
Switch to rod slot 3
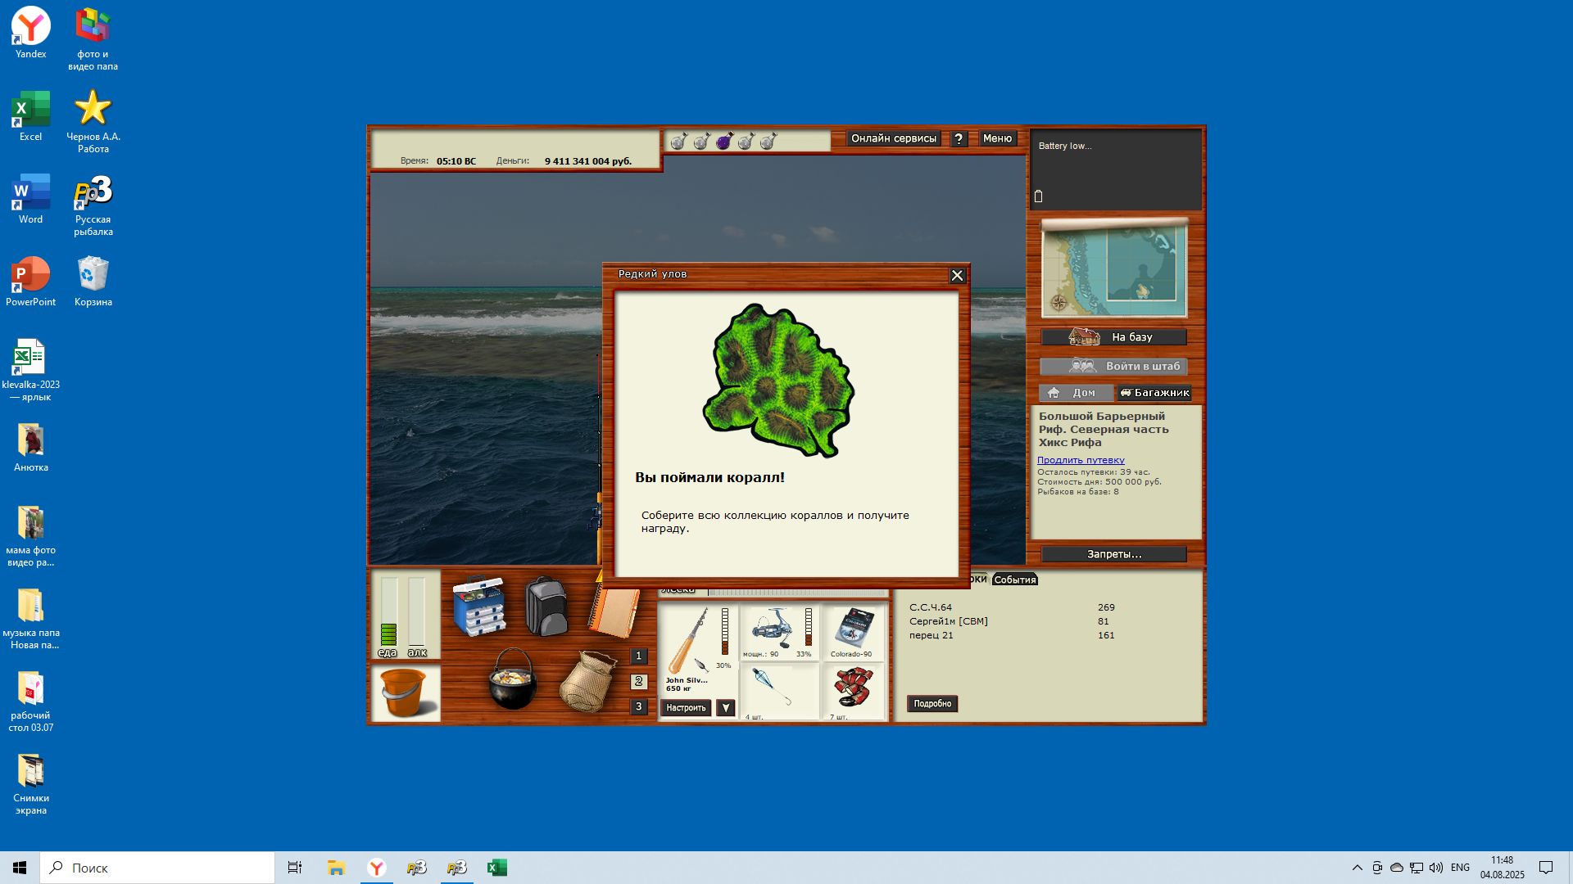[x=639, y=706]
